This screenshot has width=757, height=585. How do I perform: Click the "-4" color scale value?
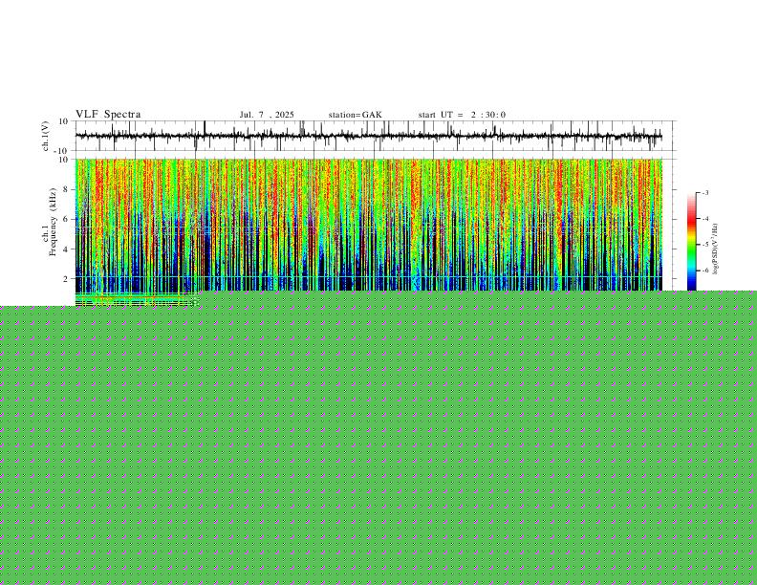click(x=704, y=219)
